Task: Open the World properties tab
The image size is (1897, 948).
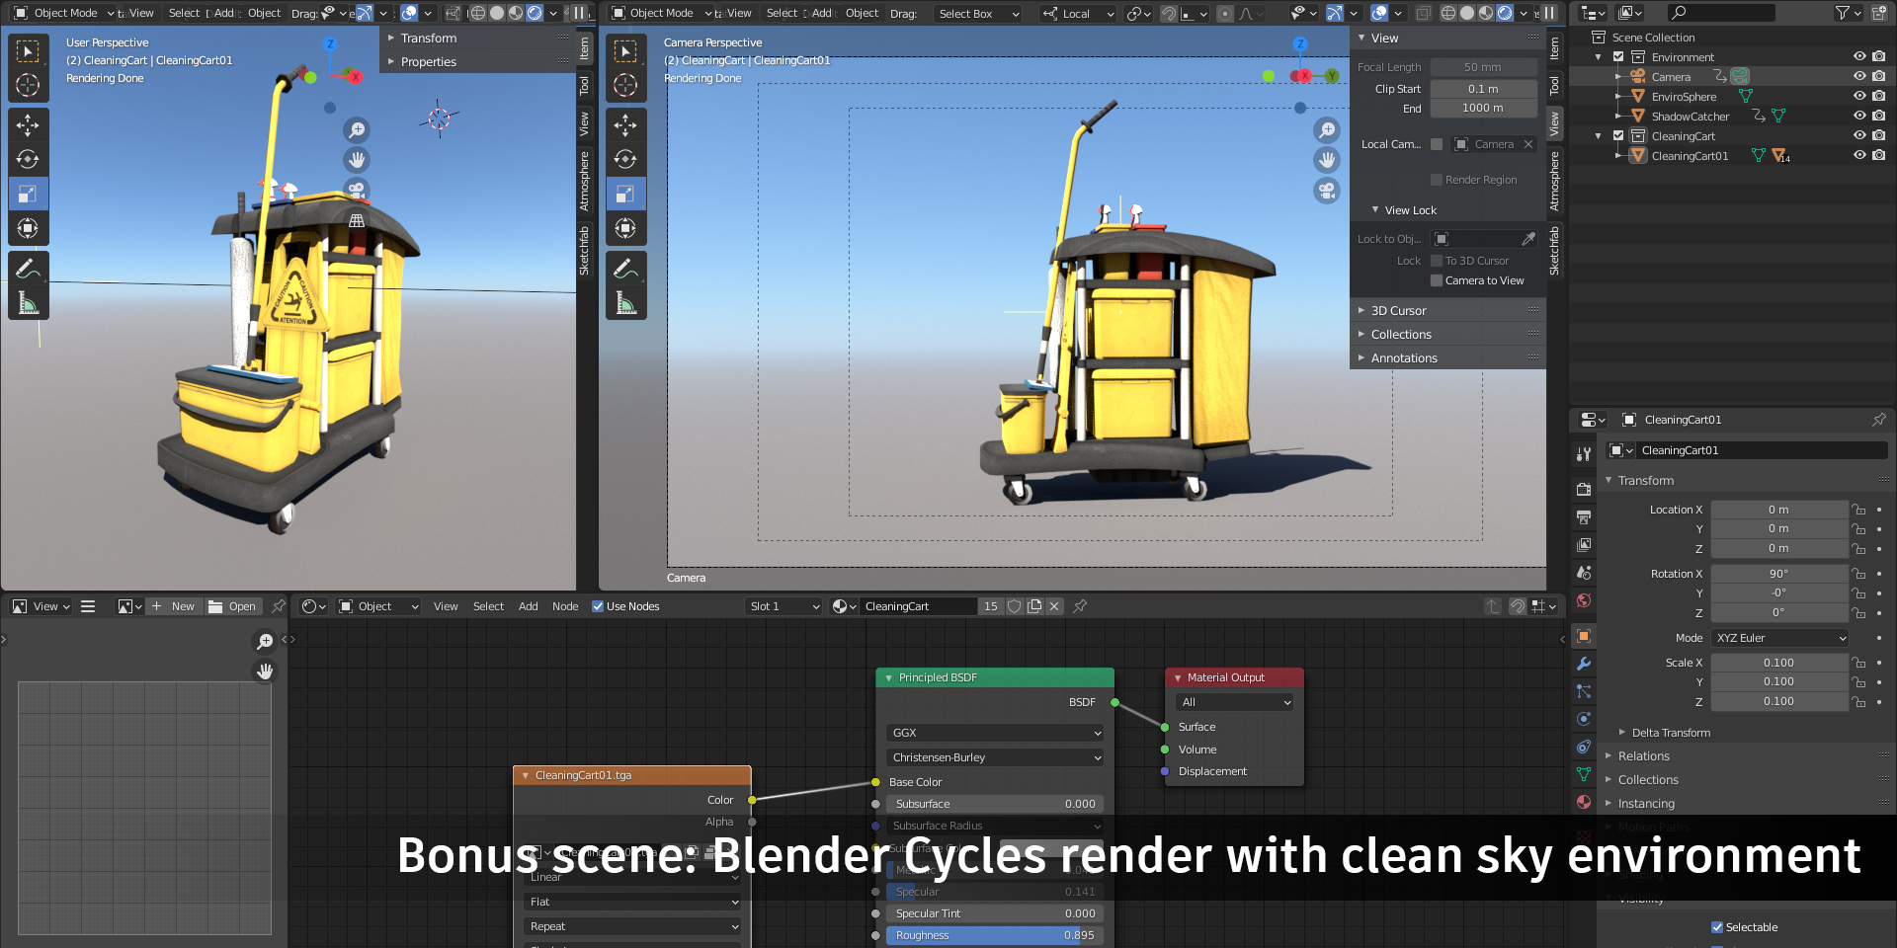Action: point(1584,600)
